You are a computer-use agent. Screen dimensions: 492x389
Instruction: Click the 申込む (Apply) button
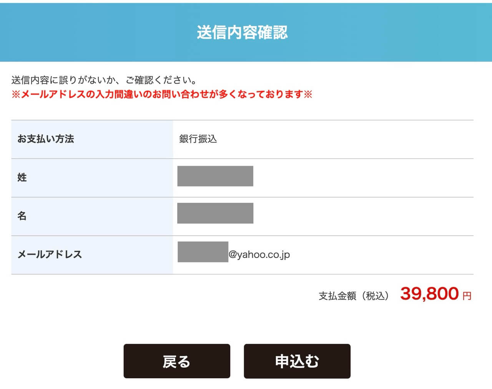297,361
